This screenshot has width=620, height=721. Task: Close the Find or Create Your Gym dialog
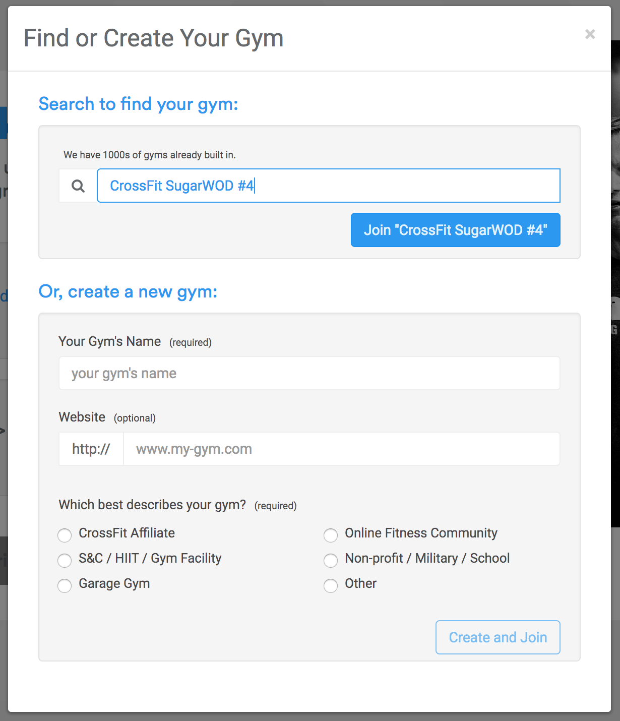tap(590, 34)
